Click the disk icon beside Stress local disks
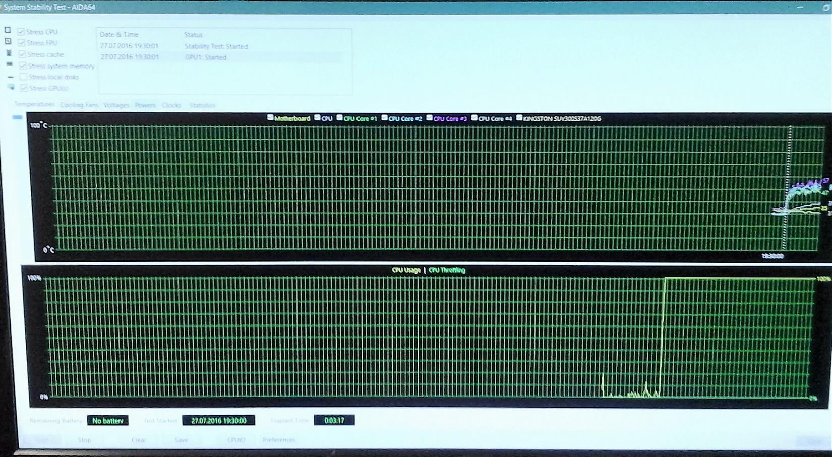Screen dimensions: 832x457 tap(10, 77)
